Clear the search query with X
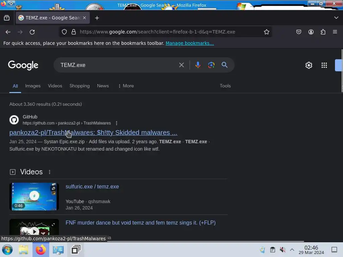The image size is (343, 257). click(181, 65)
